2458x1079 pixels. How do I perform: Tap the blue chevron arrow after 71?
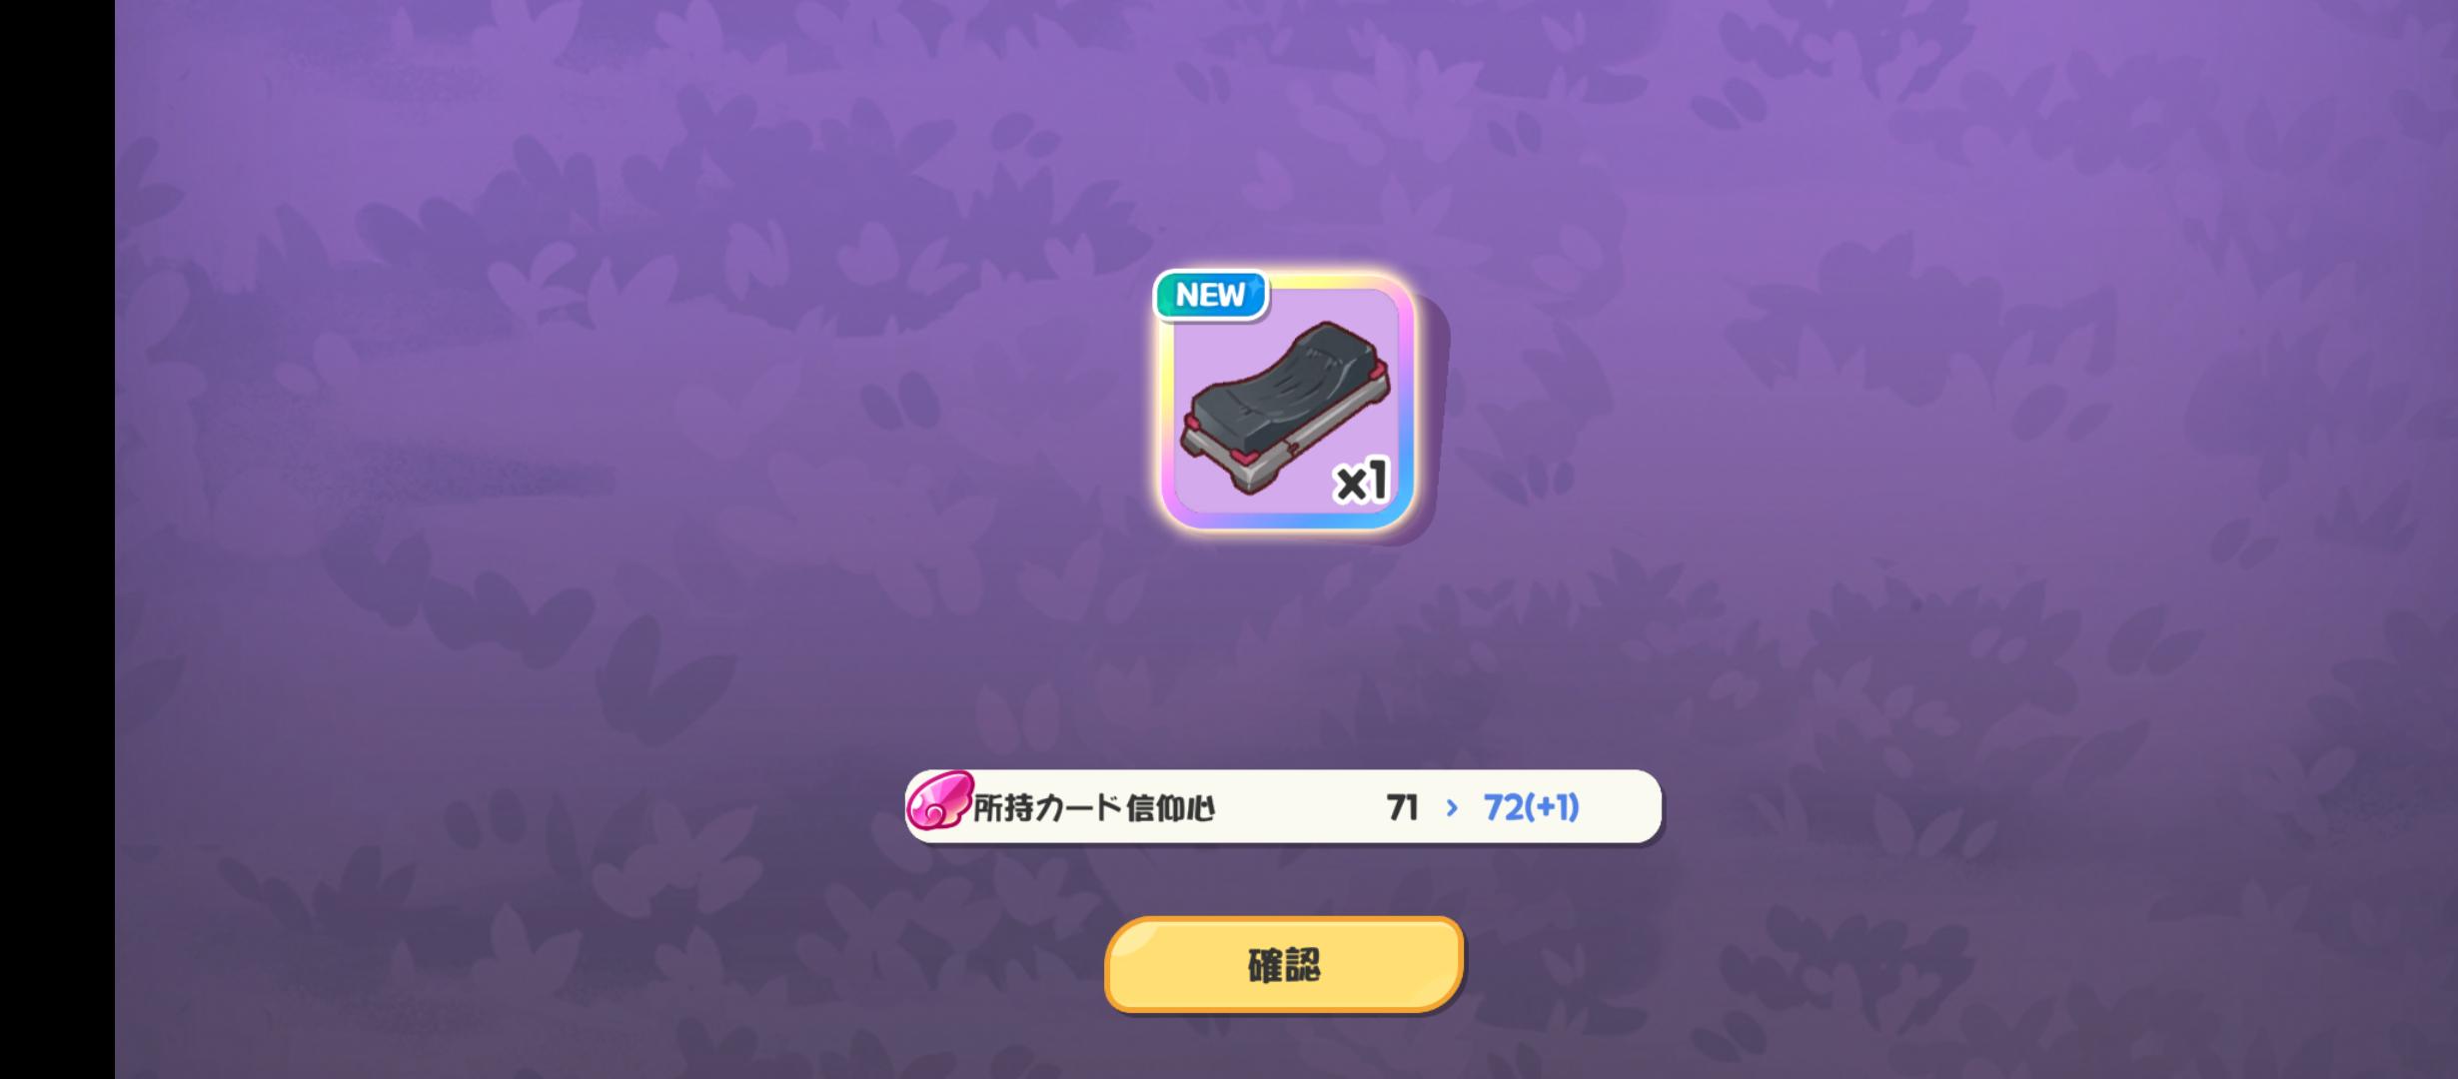1452,807
